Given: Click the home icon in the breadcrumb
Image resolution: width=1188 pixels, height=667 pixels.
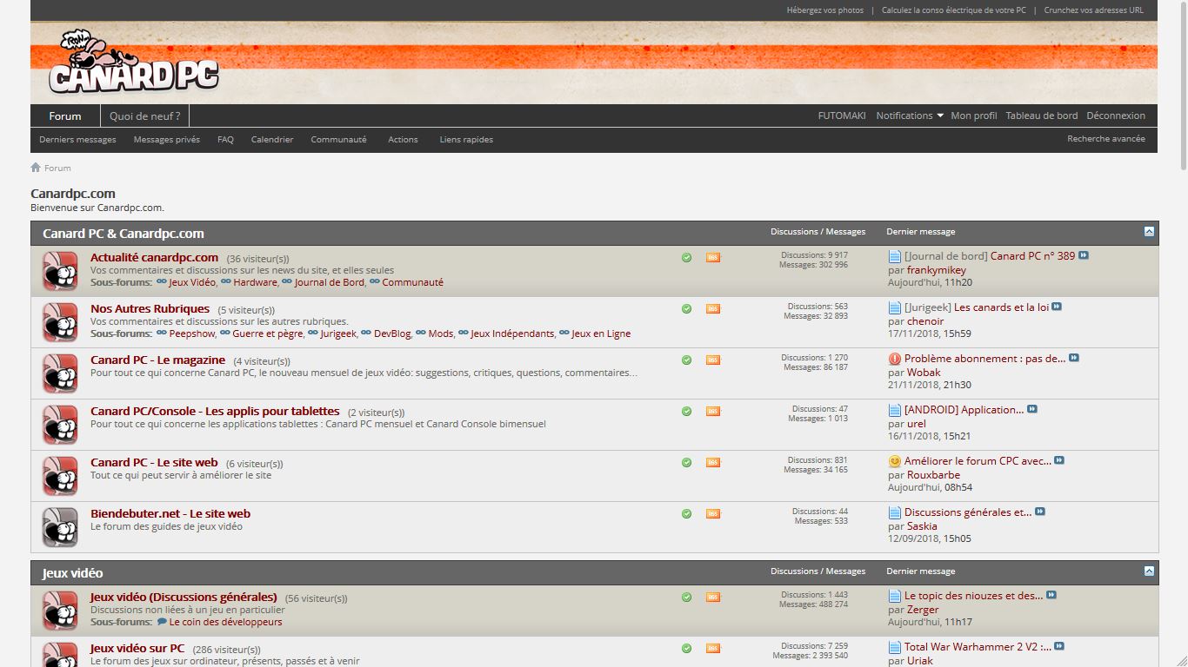Looking at the screenshot, I should coord(36,168).
